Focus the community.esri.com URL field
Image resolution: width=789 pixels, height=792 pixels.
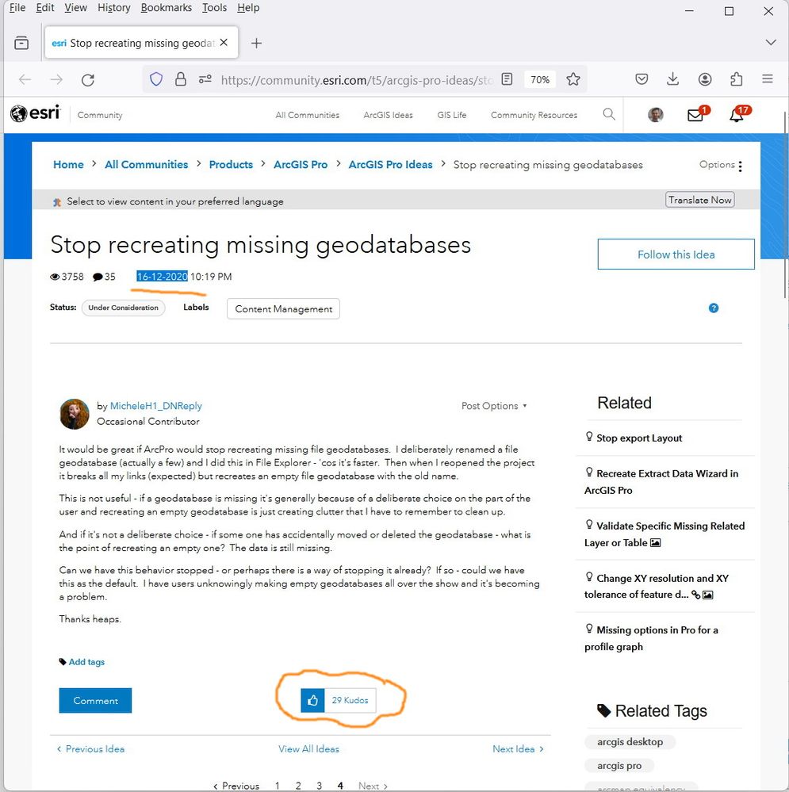tap(357, 80)
